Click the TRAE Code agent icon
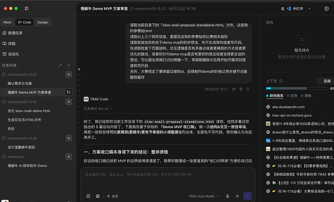This screenshot has width=334, height=202. 86,99
